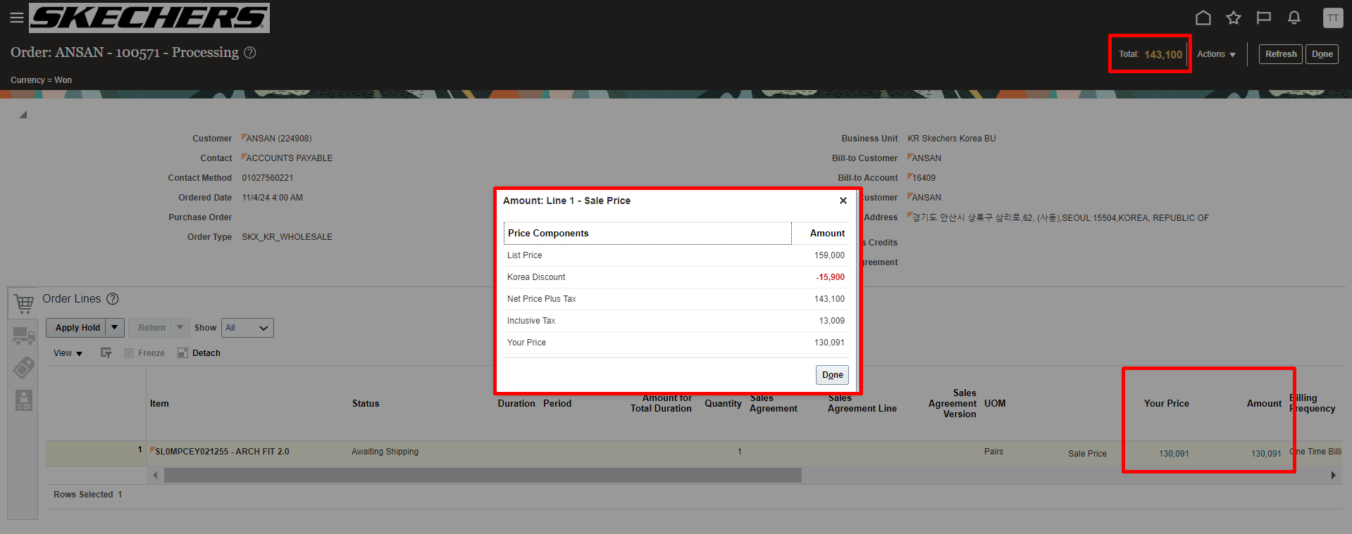Click the Order Type value SKX_KR_WHOLESALE
This screenshot has height=534, width=1352.
(287, 237)
